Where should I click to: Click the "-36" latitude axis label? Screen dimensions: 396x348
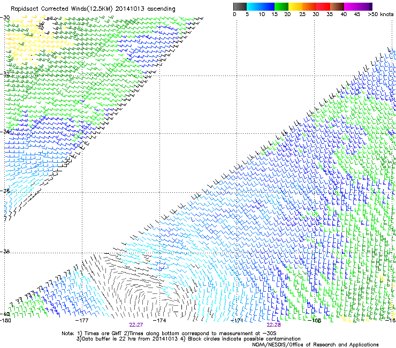click(5, 191)
